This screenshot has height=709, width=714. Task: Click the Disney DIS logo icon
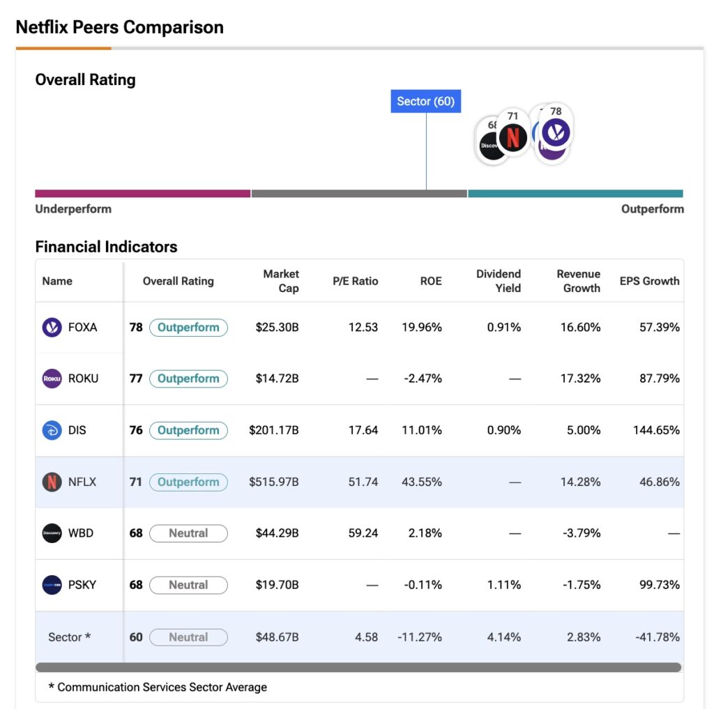click(52, 430)
